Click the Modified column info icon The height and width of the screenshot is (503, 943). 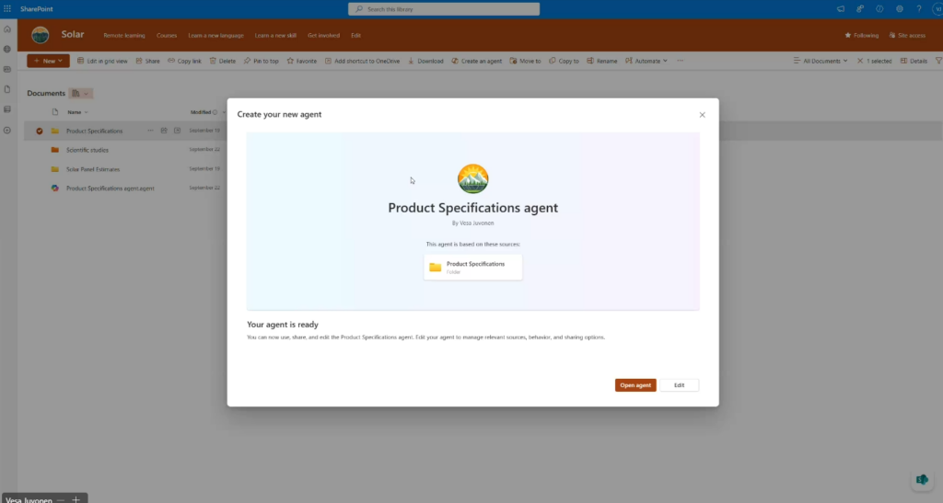click(215, 112)
